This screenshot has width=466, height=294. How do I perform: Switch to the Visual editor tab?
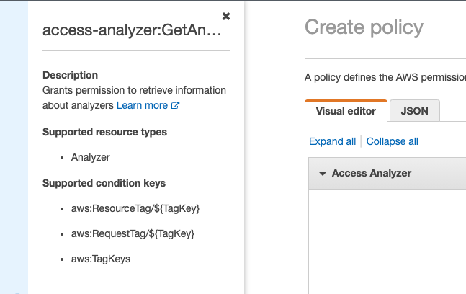(346, 111)
